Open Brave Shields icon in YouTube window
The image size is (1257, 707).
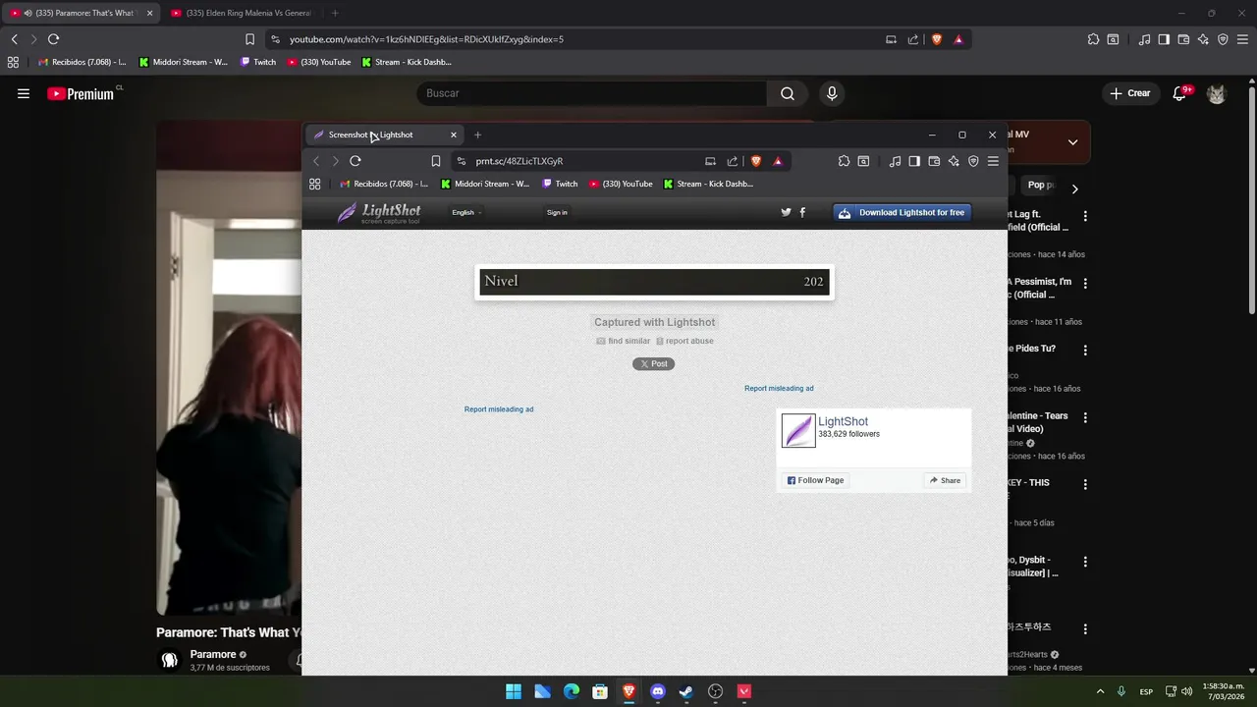pyautogui.click(x=937, y=39)
